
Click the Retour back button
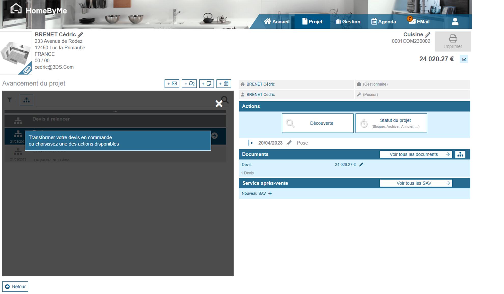[x=15, y=286]
